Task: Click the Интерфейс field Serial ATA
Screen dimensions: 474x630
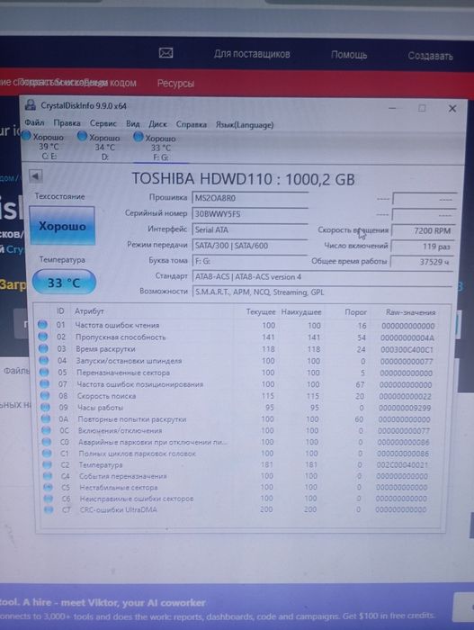Action: pyautogui.click(x=250, y=229)
